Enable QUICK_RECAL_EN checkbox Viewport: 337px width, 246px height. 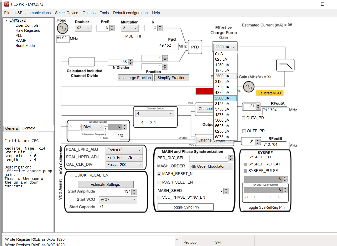coord(72,175)
